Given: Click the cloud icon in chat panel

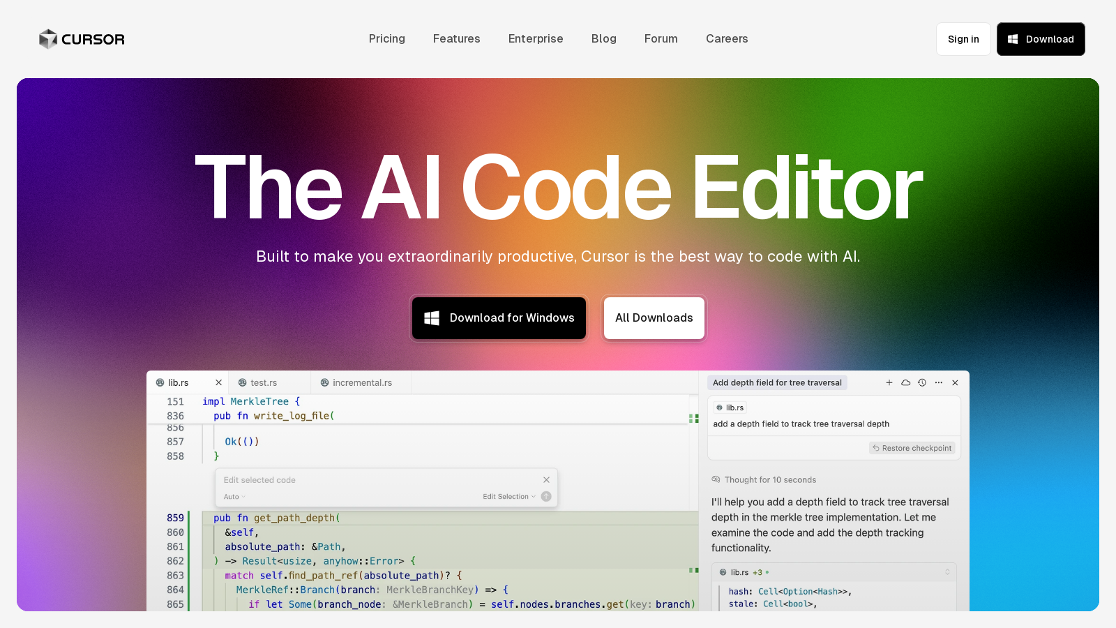Looking at the screenshot, I should pos(905,382).
